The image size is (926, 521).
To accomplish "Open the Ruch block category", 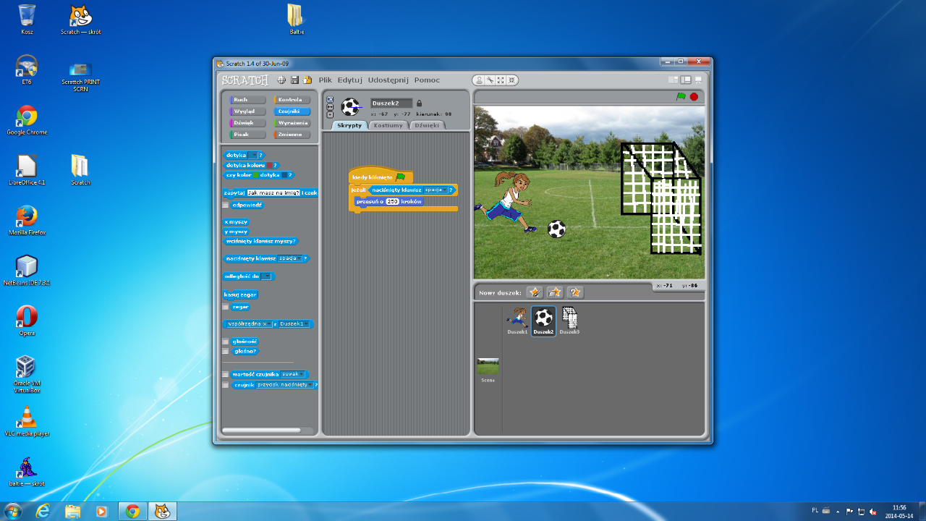I will click(248, 100).
